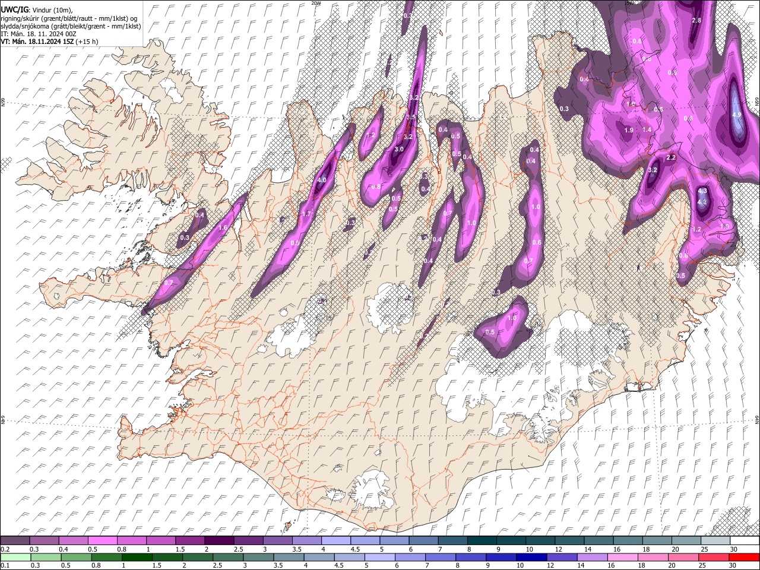Click the 'slydda/snjókoma' snow legend description line
760x570 pixels.
(x=71, y=26)
